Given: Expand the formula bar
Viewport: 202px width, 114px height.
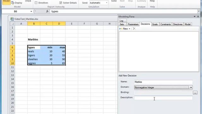Looking at the screenshot, I should [x=199, y=11].
